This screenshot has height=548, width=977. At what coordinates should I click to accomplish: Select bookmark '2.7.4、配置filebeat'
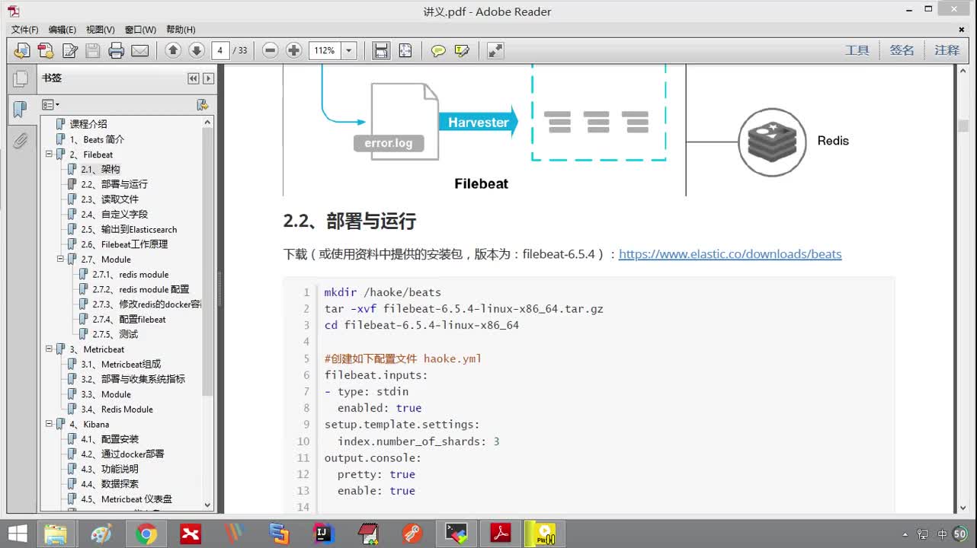click(129, 319)
